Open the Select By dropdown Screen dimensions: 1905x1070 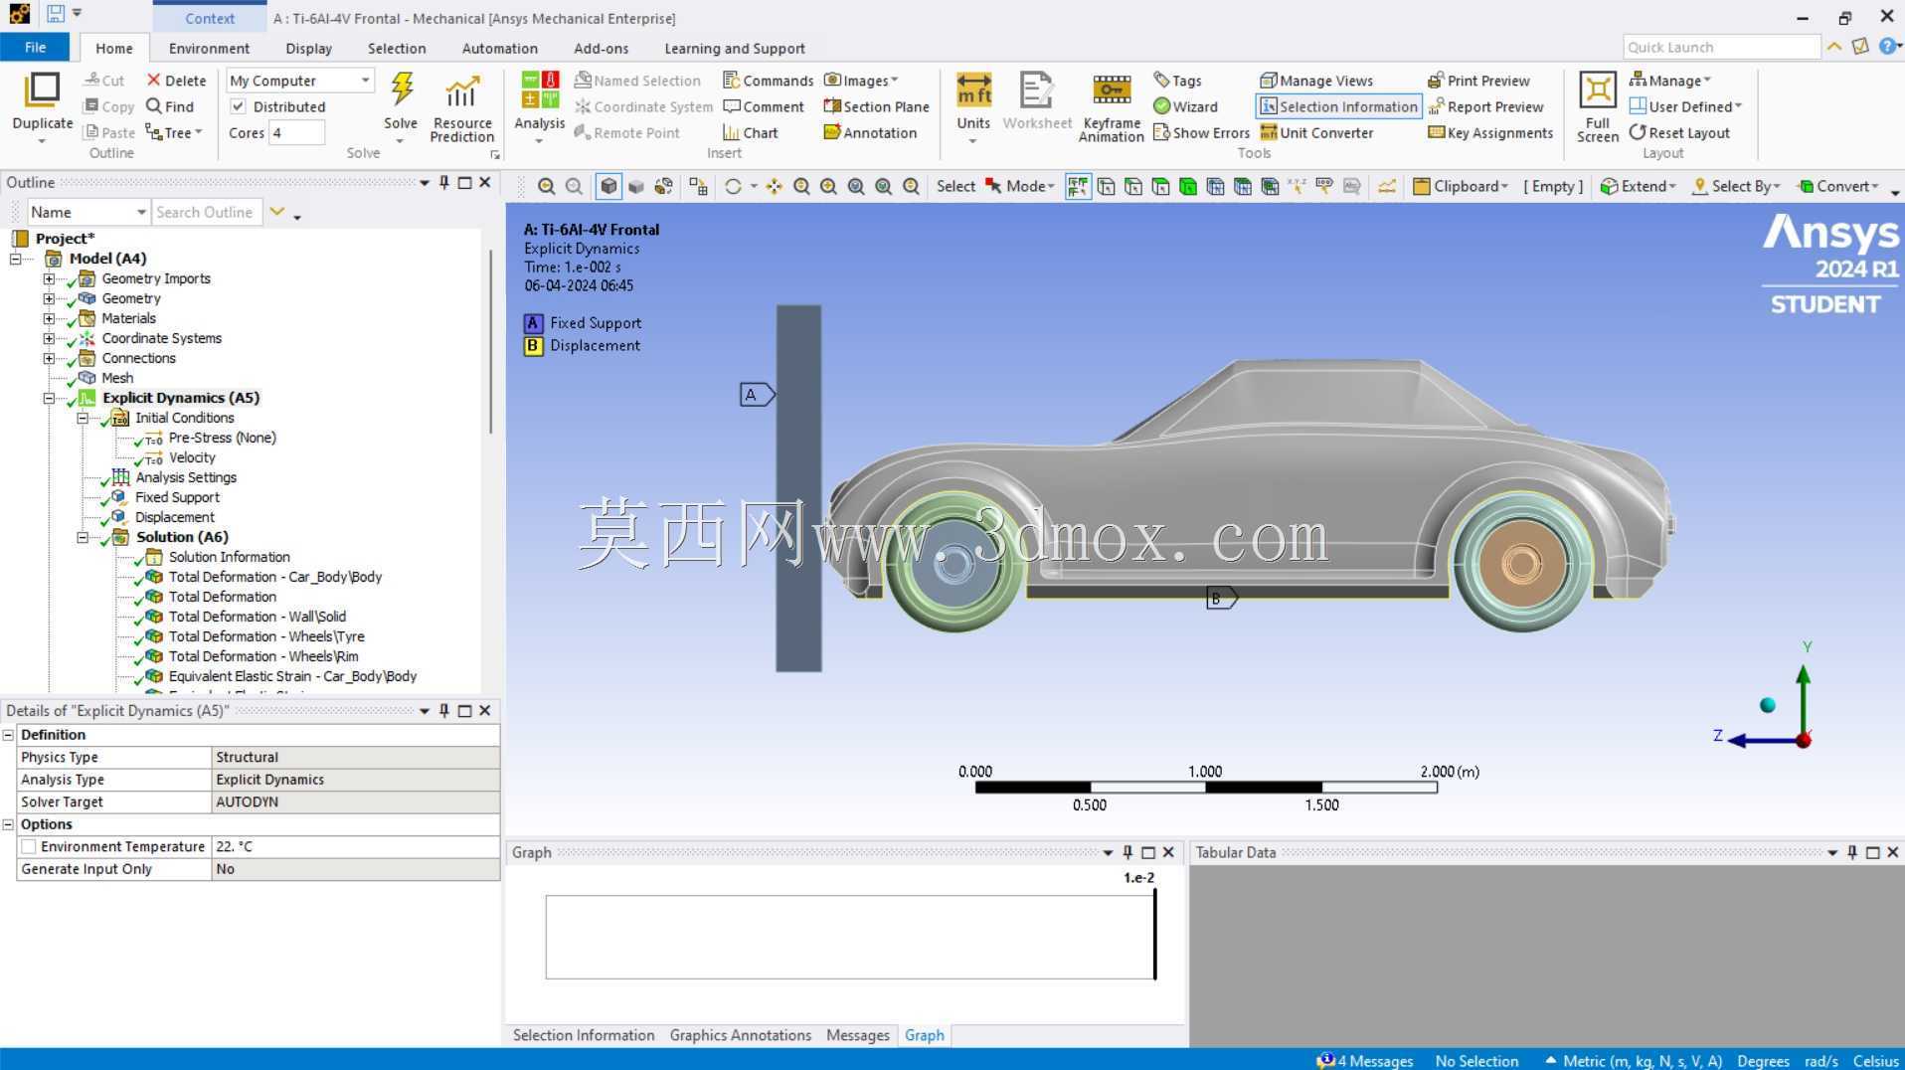pyautogui.click(x=1736, y=186)
